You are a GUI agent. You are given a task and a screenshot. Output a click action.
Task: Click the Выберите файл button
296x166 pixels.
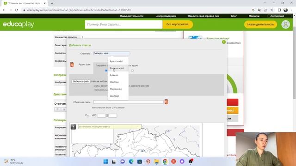[81, 81]
